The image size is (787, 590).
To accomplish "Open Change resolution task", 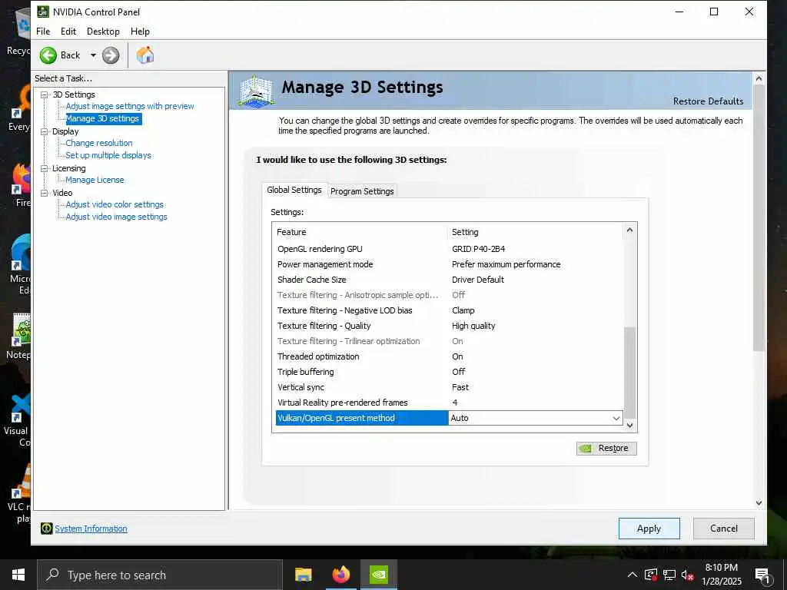I will point(99,143).
